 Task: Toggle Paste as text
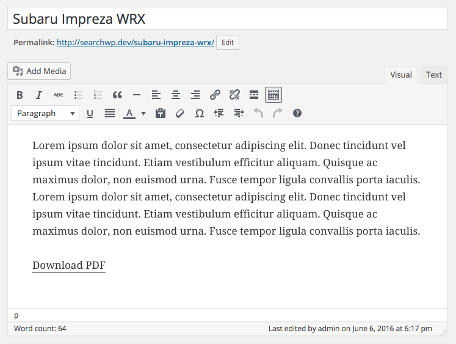coord(160,113)
